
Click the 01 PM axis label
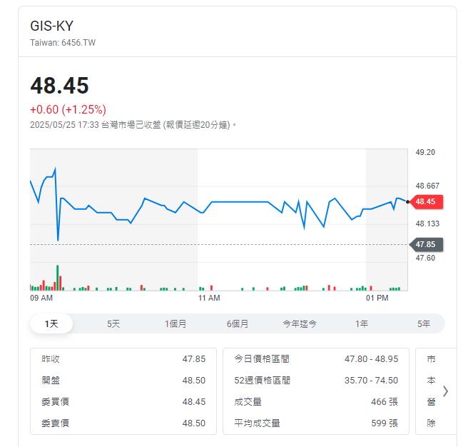coord(377,298)
